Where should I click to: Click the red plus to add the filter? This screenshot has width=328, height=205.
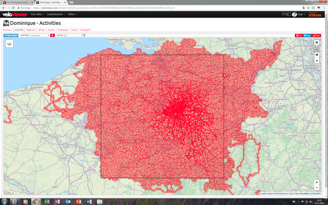tap(52, 35)
